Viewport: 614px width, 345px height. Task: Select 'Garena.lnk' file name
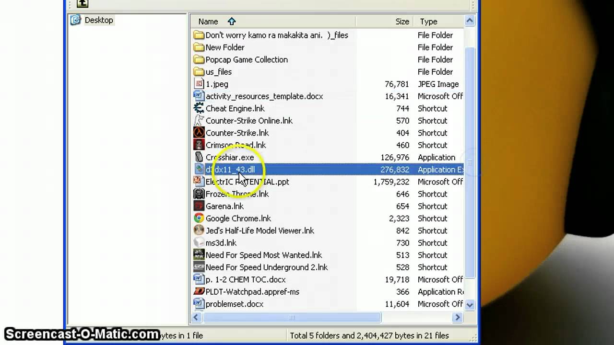pyautogui.click(x=224, y=206)
